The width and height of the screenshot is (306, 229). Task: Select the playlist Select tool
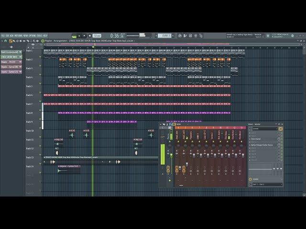[31, 41]
